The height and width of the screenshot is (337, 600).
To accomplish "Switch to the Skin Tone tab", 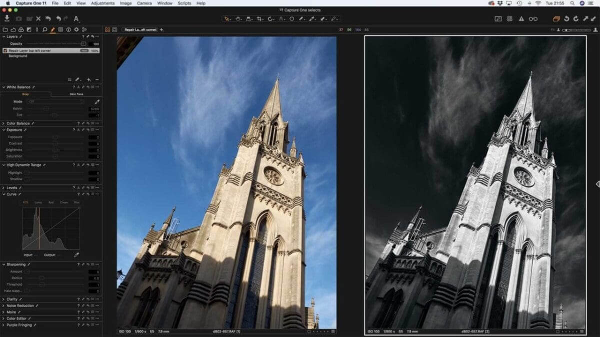I will point(76,94).
